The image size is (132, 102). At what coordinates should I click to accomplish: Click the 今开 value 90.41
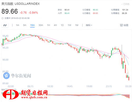point(67,13)
